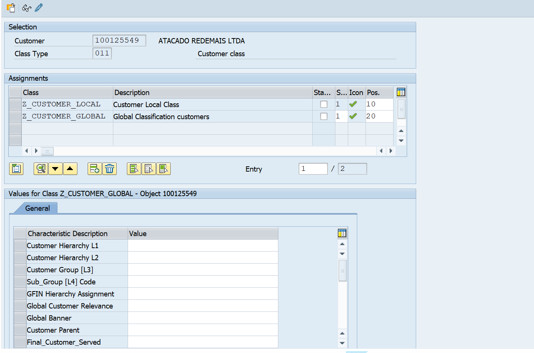Image resolution: width=534 pixels, height=353 pixels.
Task: Click Assignments table horizontal scrollbar thumb
Action: coord(47,151)
